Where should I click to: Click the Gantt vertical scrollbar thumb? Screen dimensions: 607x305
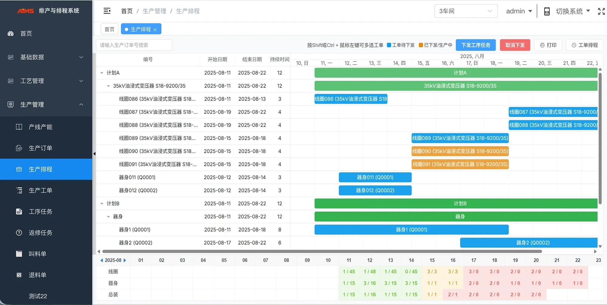(x=600, y=138)
